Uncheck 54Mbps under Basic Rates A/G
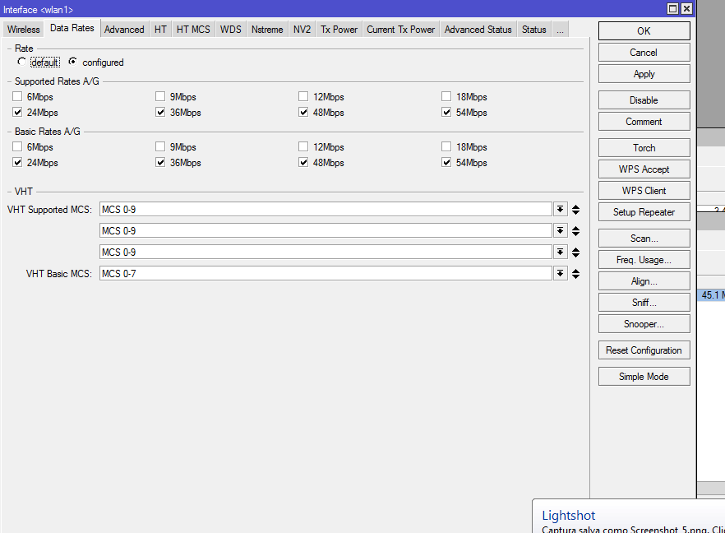Screen dimensions: 725x533 click(446, 162)
